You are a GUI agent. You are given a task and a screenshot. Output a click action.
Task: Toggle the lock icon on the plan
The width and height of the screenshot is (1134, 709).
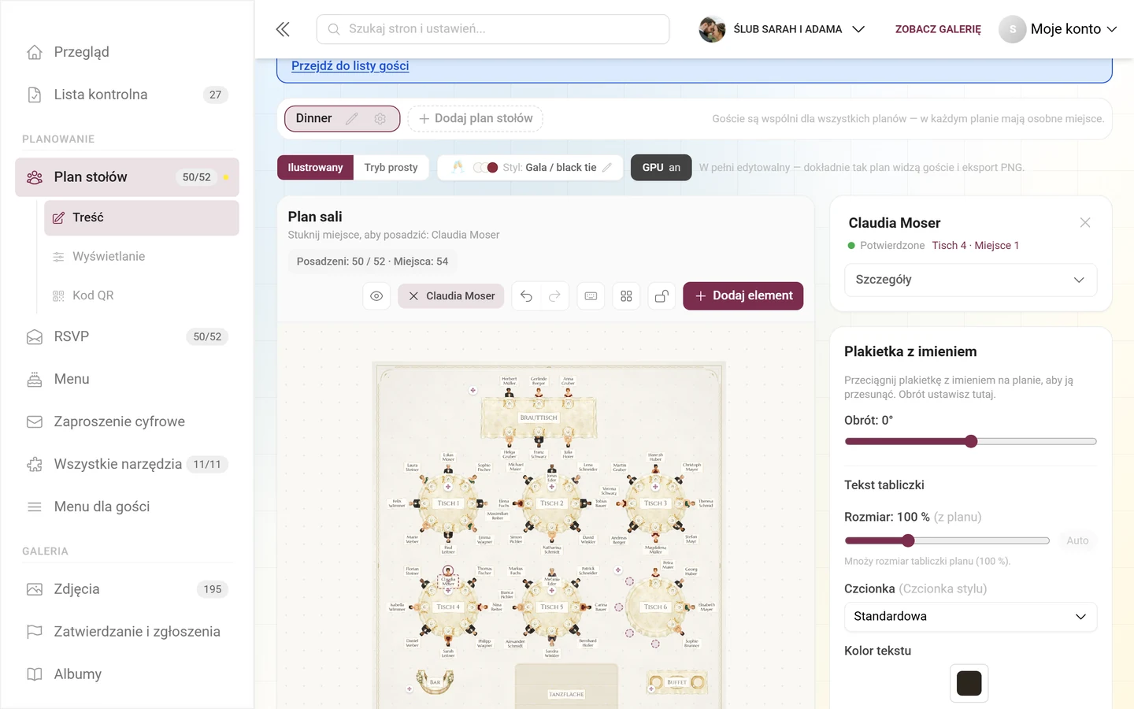[x=661, y=296]
